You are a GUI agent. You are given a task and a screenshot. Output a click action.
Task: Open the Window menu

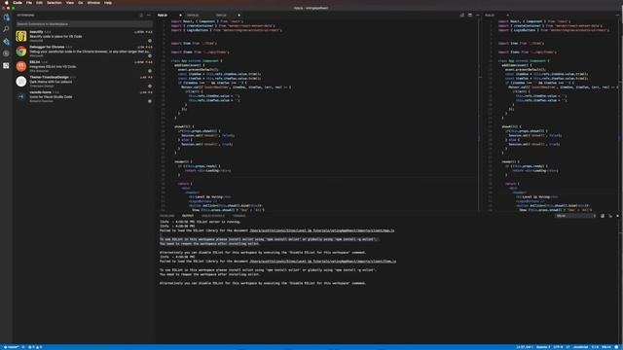pos(93,2)
